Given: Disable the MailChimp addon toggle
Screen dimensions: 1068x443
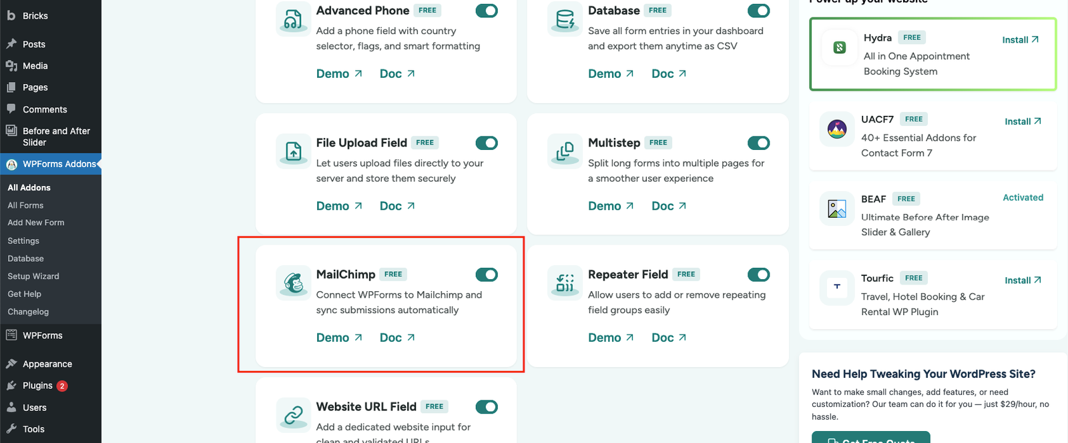Looking at the screenshot, I should (487, 274).
